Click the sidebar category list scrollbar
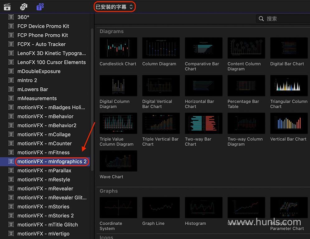 pyautogui.click(x=92, y=99)
